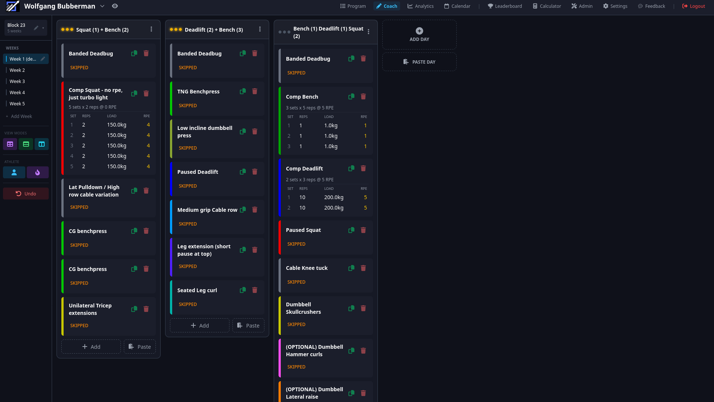Open the Deadlift (2) + Bench (3) options menu
714x402 pixels.
click(x=260, y=29)
